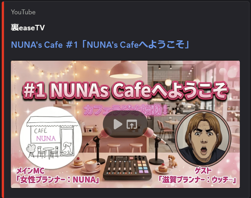Play the embedded YouTube video
Image resolution: width=251 pixels, height=198 pixels.
(118, 124)
